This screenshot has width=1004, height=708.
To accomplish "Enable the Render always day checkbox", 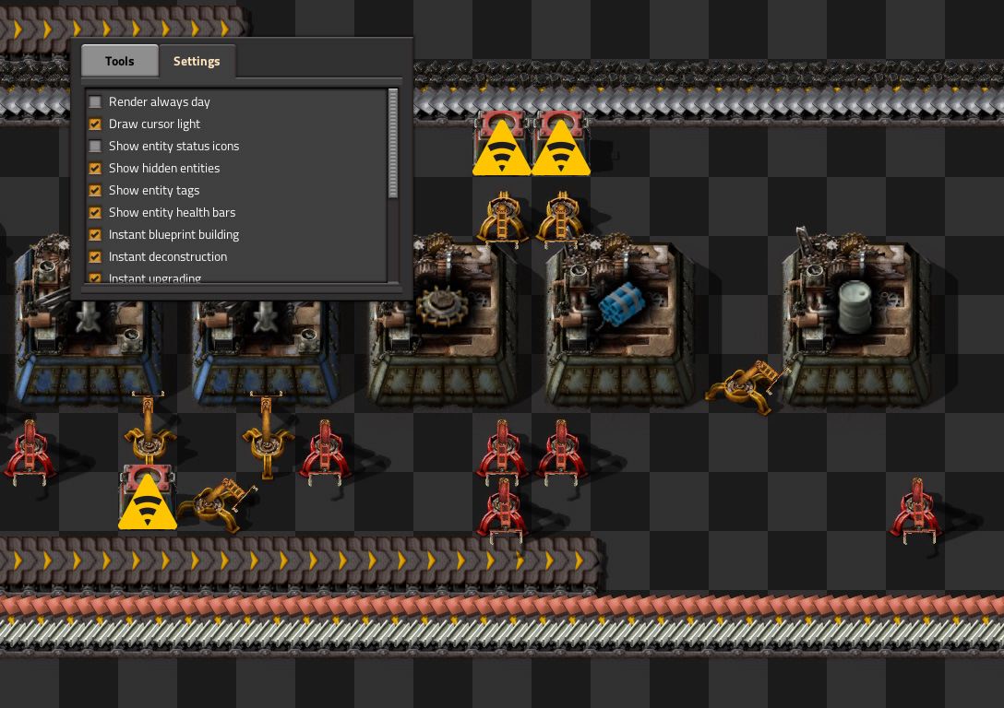I will 95,101.
